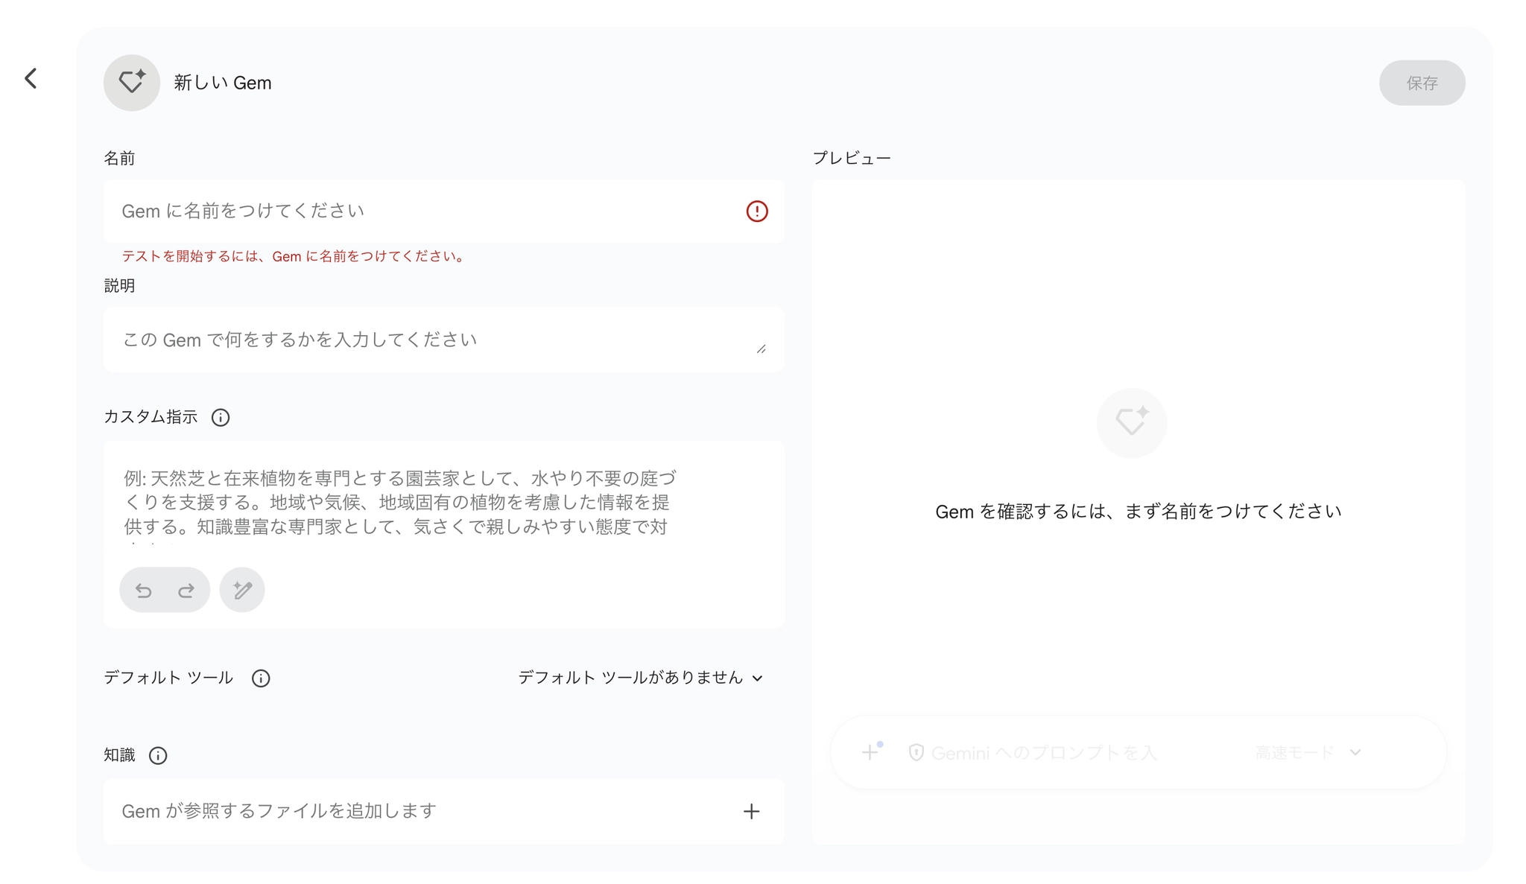Click the undo arrow button
The image size is (1526, 884).
(x=144, y=591)
